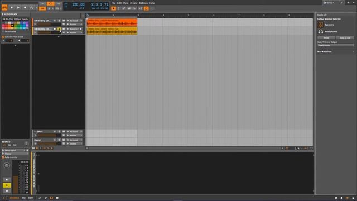Select the eraser tool

[x=129, y=8]
